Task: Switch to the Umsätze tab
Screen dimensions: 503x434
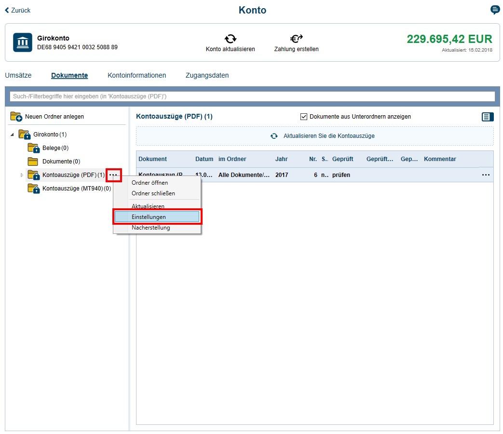Action: point(18,75)
